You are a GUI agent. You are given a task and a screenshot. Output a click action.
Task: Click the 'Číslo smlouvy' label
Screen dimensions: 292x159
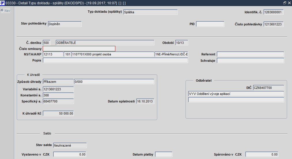coord(30,48)
